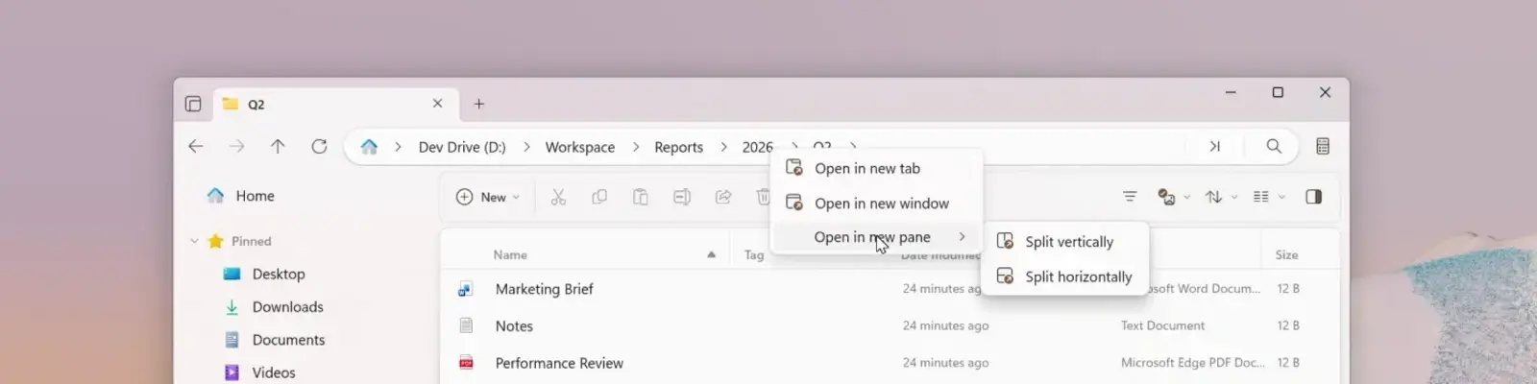Go back with the left arrow
The width and height of the screenshot is (1537, 384).
tap(196, 146)
